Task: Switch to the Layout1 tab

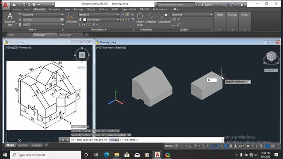Action: [23, 145]
